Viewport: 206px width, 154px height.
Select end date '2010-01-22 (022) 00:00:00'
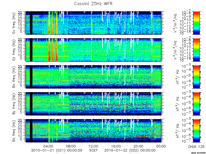[130, 150]
